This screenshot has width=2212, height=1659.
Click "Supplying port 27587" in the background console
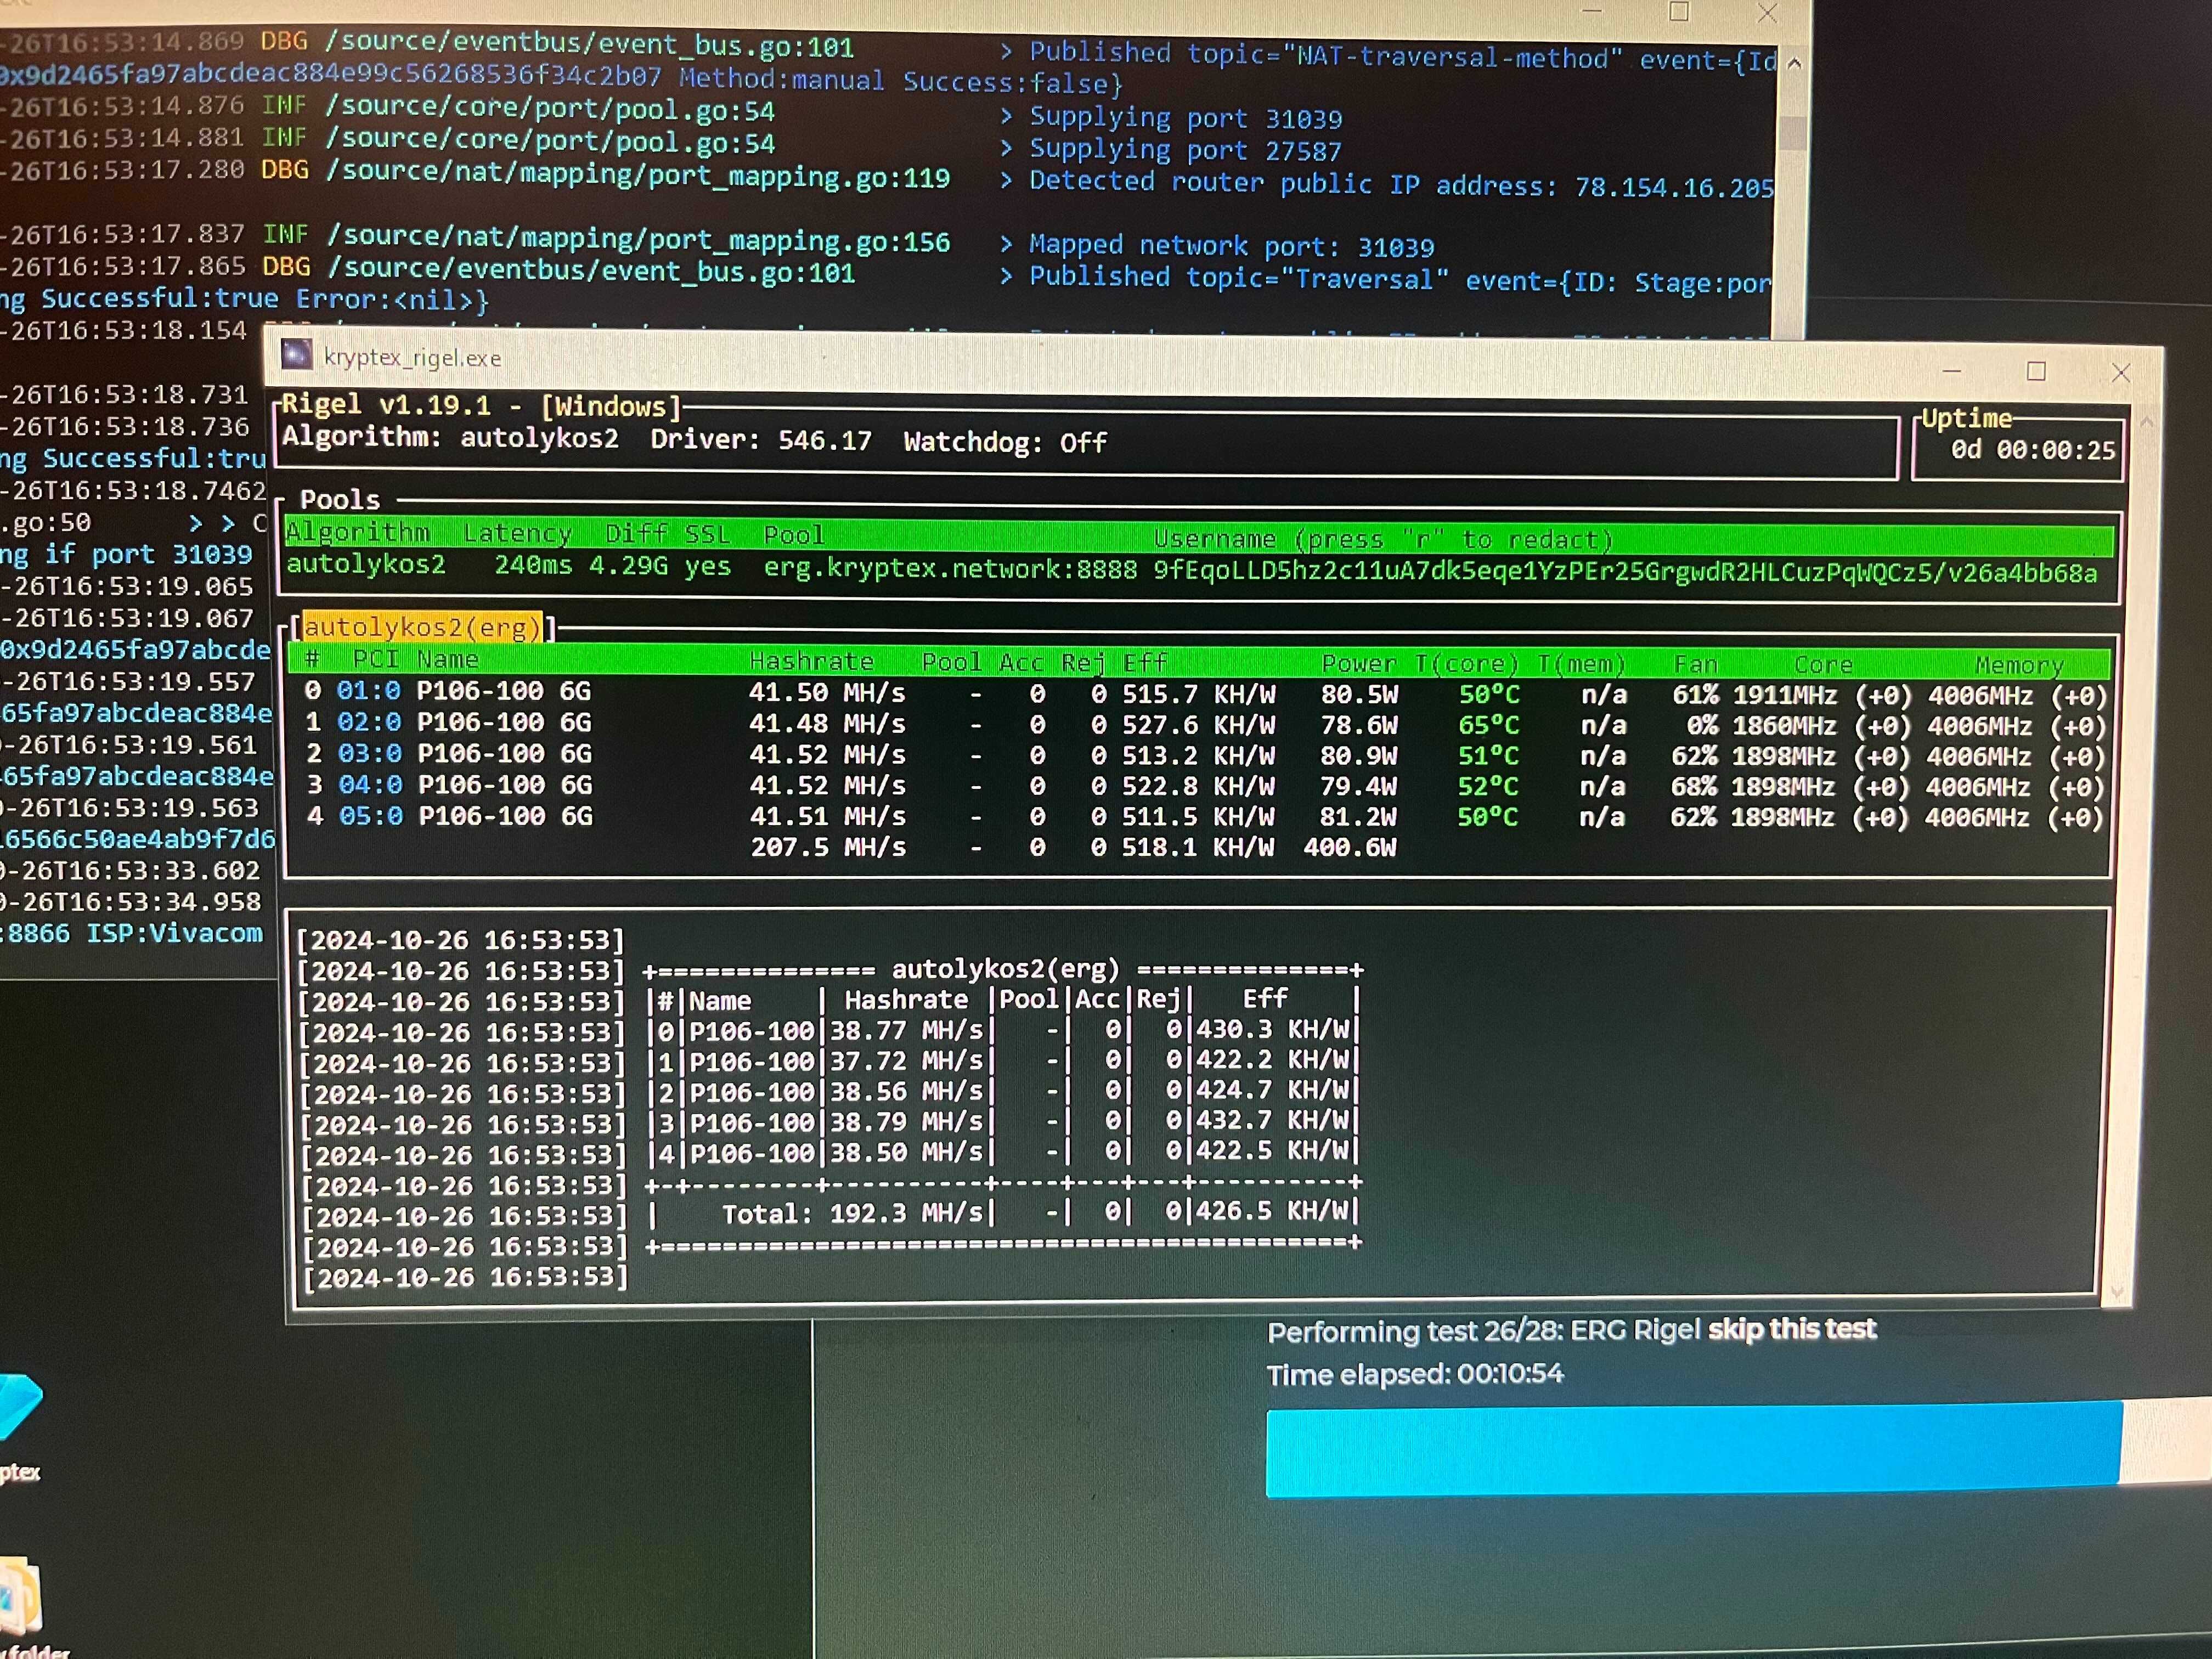[1185, 150]
